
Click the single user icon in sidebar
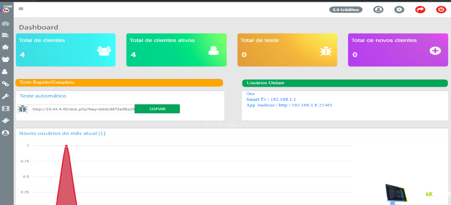pyautogui.click(x=5, y=72)
